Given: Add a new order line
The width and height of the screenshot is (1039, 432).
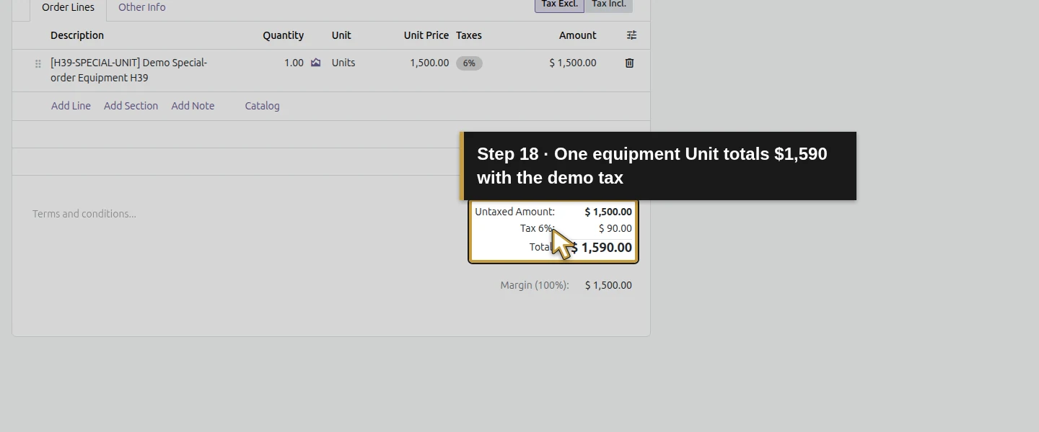Looking at the screenshot, I should pyautogui.click(x=71, y=106).
